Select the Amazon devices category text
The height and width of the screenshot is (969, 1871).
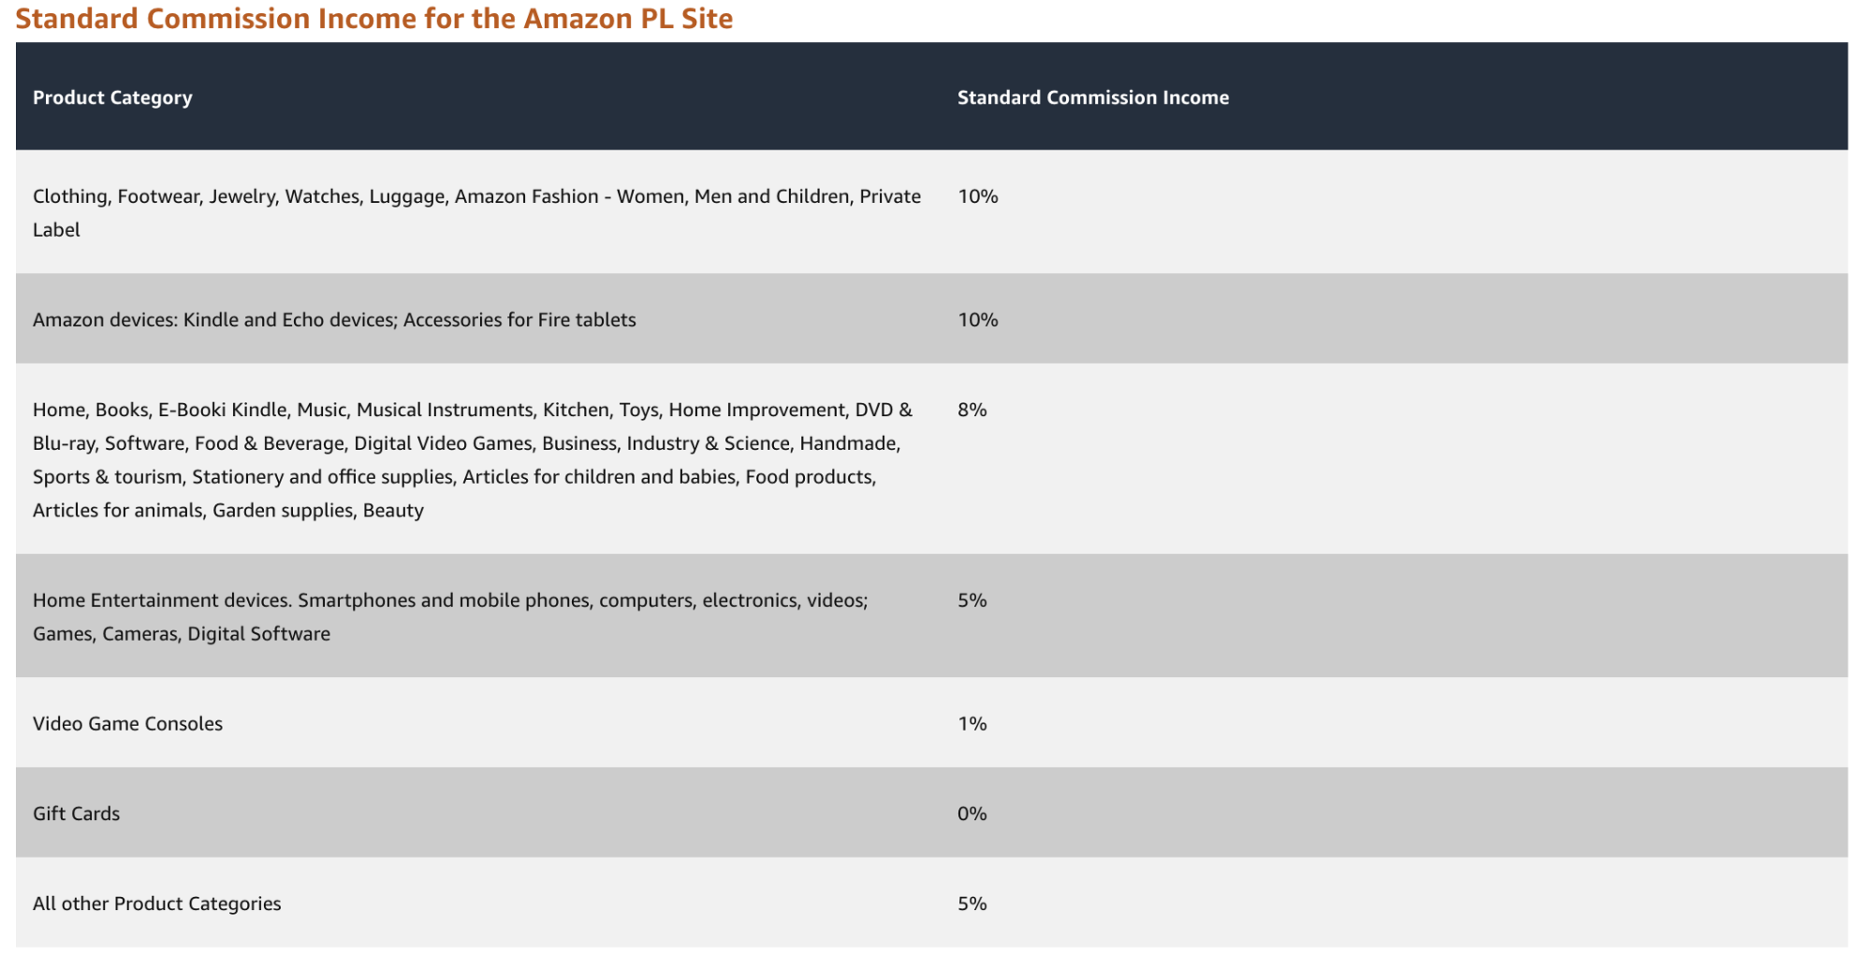tap(334, 320)
